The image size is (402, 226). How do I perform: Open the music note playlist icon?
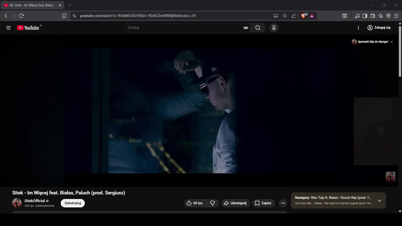357,16
